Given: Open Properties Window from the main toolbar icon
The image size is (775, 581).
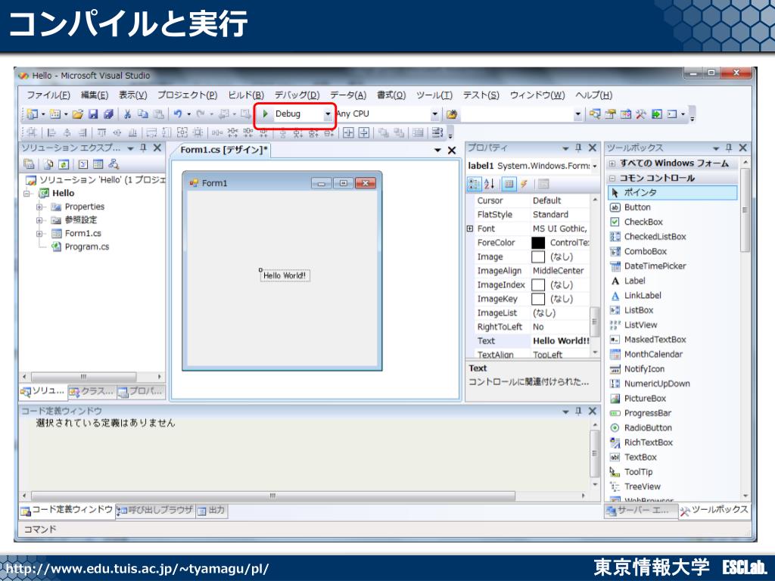Looking at the screenshot, I should click(611, 114).
